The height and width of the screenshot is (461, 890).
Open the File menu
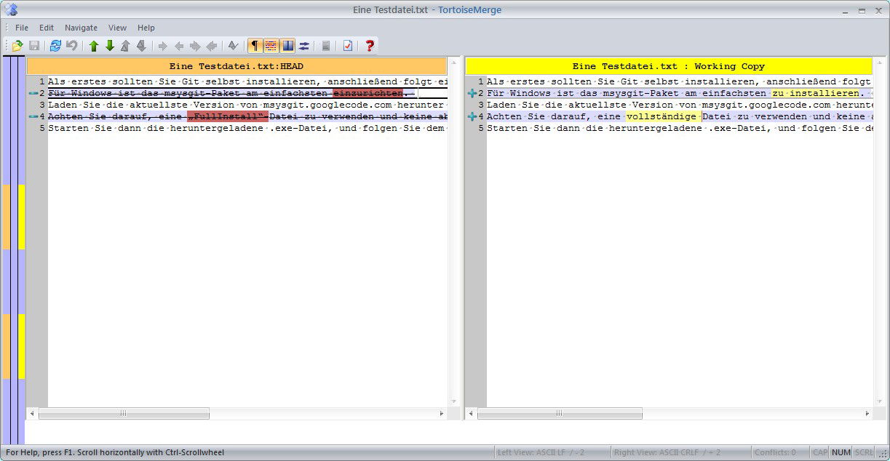[x=22, y=28]
